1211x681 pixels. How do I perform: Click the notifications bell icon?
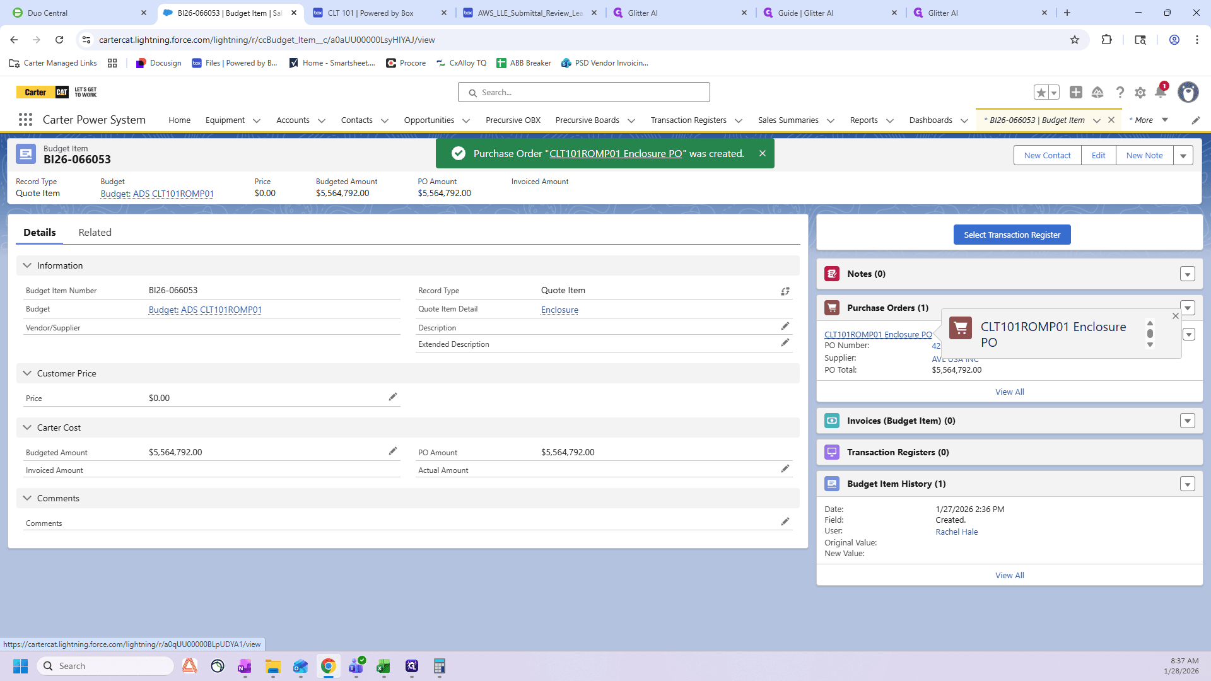[x=1160, y=93]
